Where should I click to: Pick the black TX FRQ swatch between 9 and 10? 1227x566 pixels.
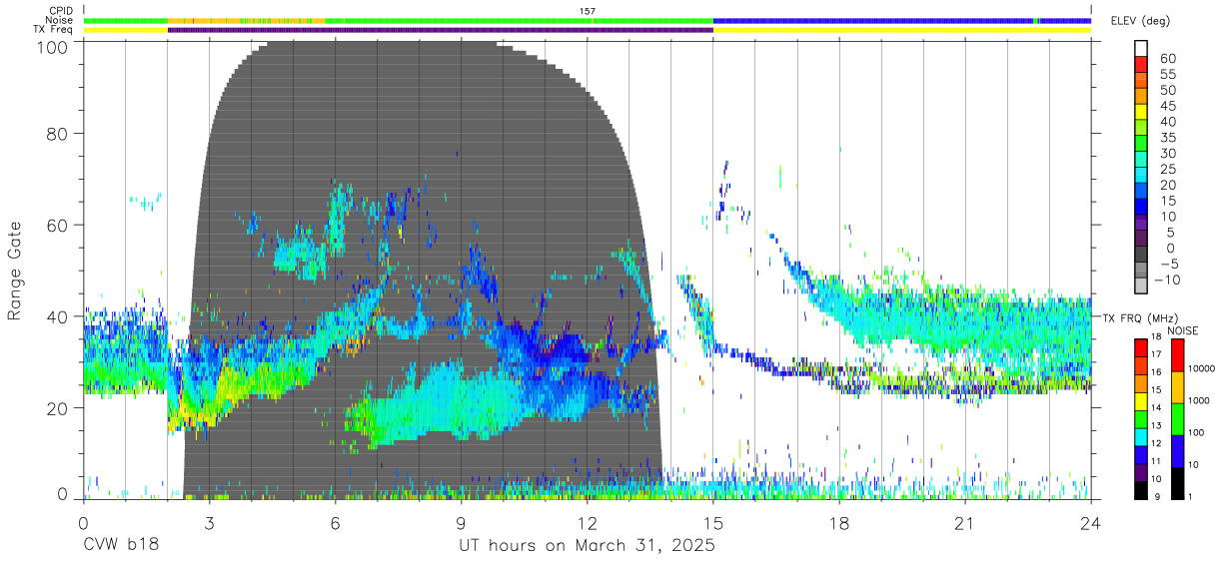(x=1142, y=488)
